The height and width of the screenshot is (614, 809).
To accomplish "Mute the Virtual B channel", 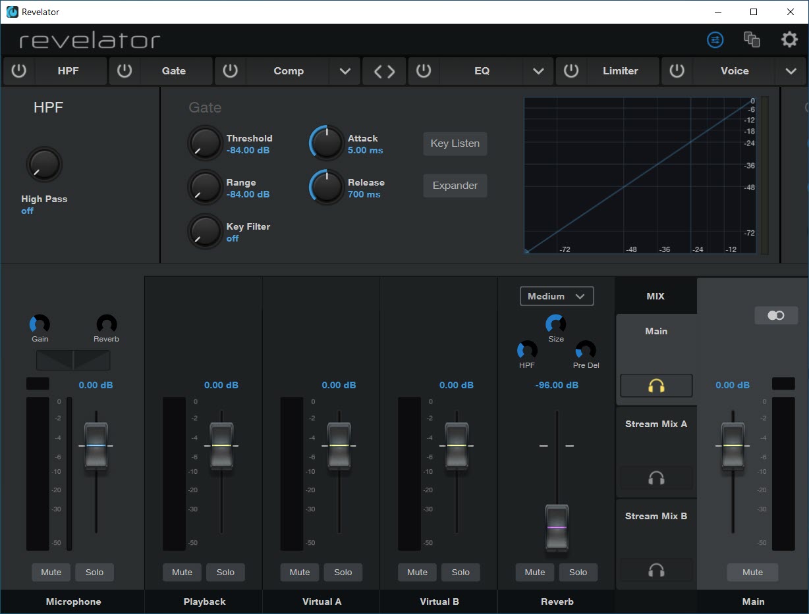I will point(418,573).
